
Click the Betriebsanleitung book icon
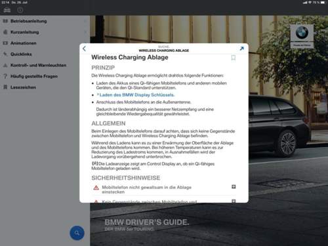pos(5,21)
